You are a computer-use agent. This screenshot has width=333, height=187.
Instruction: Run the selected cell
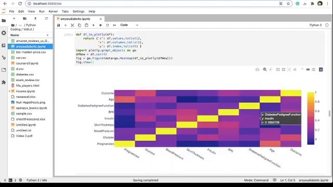coord(94,25)
